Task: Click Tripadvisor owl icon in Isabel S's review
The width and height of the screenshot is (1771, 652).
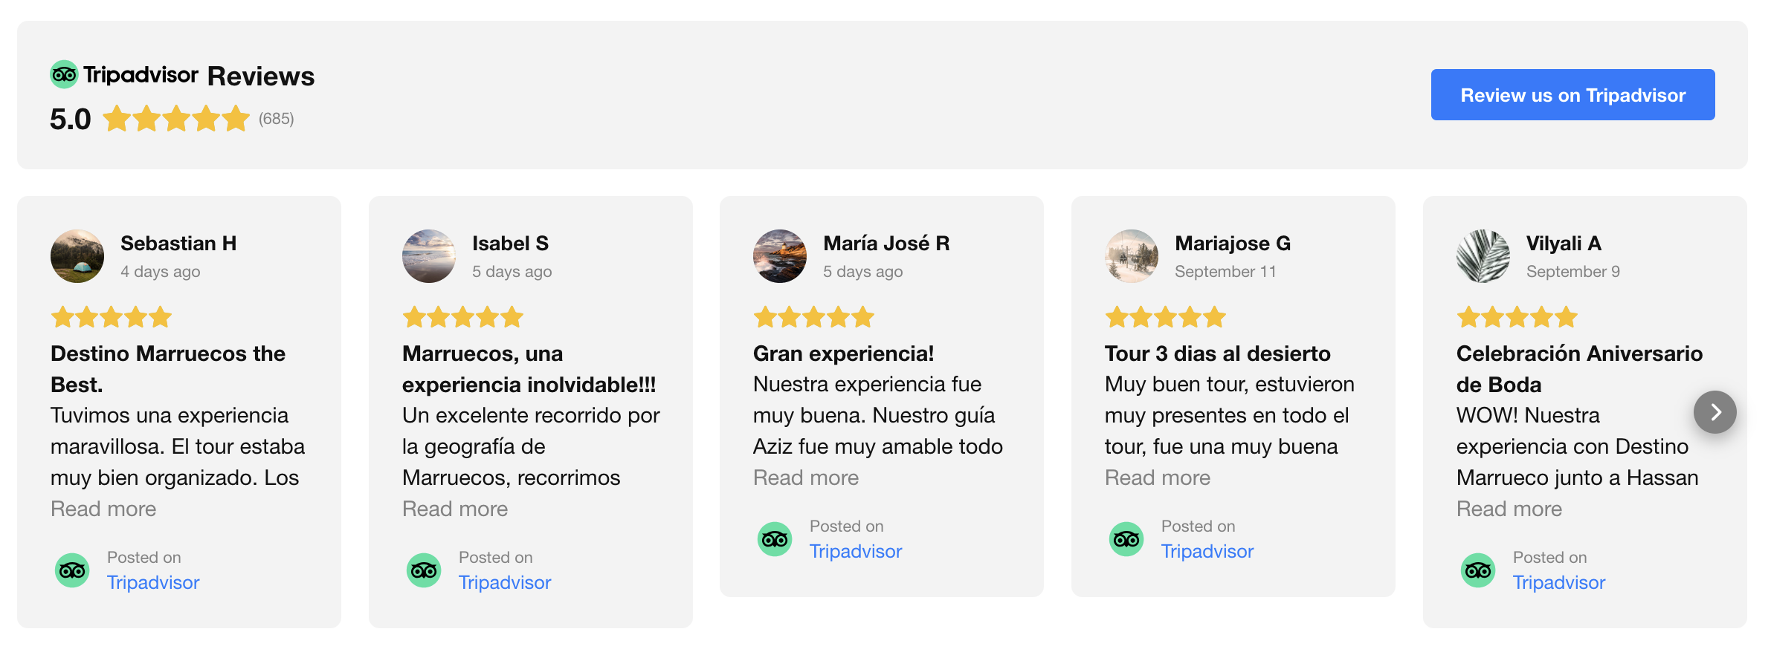Action: click(424, 570)
